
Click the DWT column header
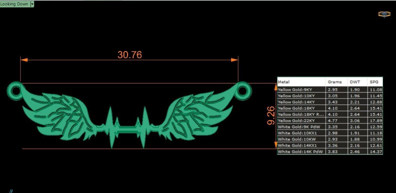point(355,82)
